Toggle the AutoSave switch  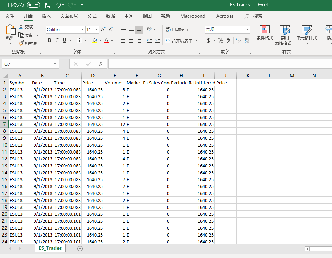point(34,5)
